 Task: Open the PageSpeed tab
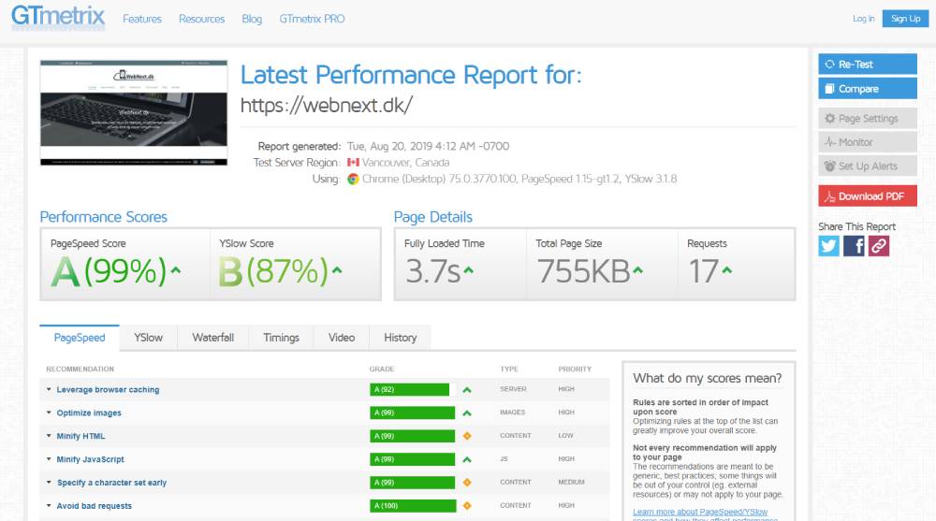pyautogui.click(x=80, y=338)
